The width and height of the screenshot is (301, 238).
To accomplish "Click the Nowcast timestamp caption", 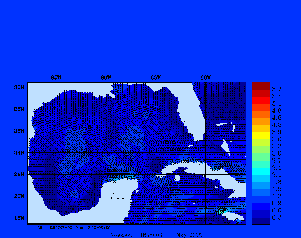I will click(156, 235).
